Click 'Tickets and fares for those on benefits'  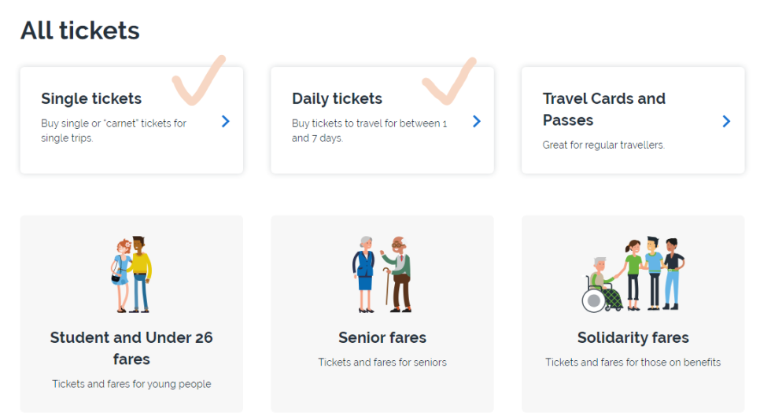(633, 363)
